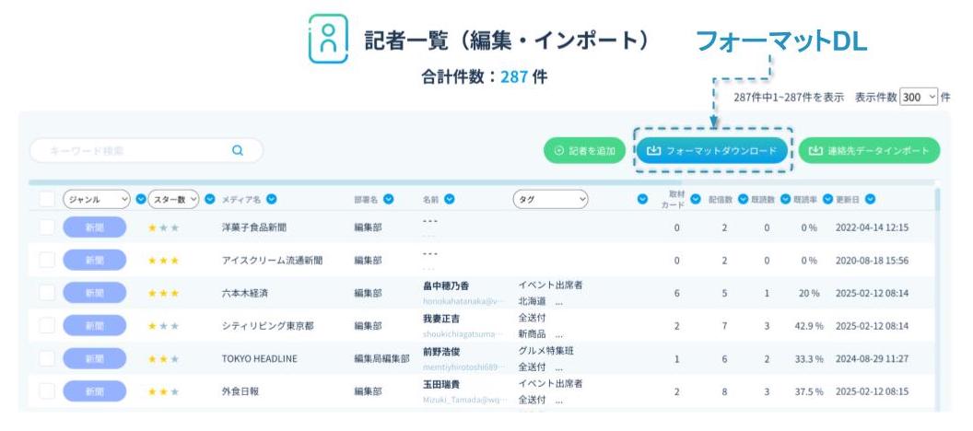Click the 新聞 genre badge for 六本木経済
973x431 pixels.
[x=95, y=293]
